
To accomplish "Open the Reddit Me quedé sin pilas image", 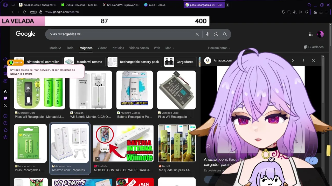I will [x=177, y=144].
